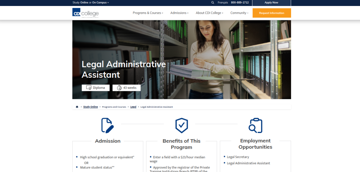Click the 43 weeks stopwatch badge
The image size is (360, 172).
click(127, 88)
